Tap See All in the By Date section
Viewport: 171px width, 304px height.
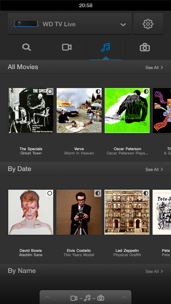154,169
